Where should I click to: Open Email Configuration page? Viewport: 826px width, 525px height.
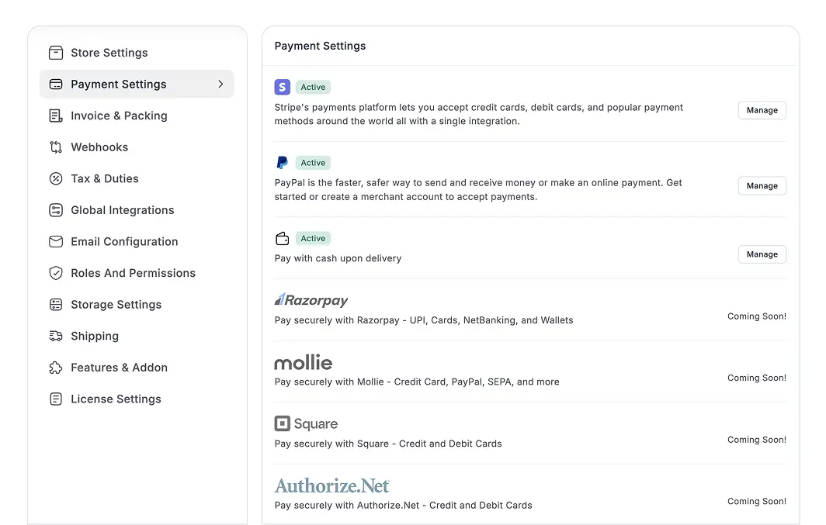point(124,242)
